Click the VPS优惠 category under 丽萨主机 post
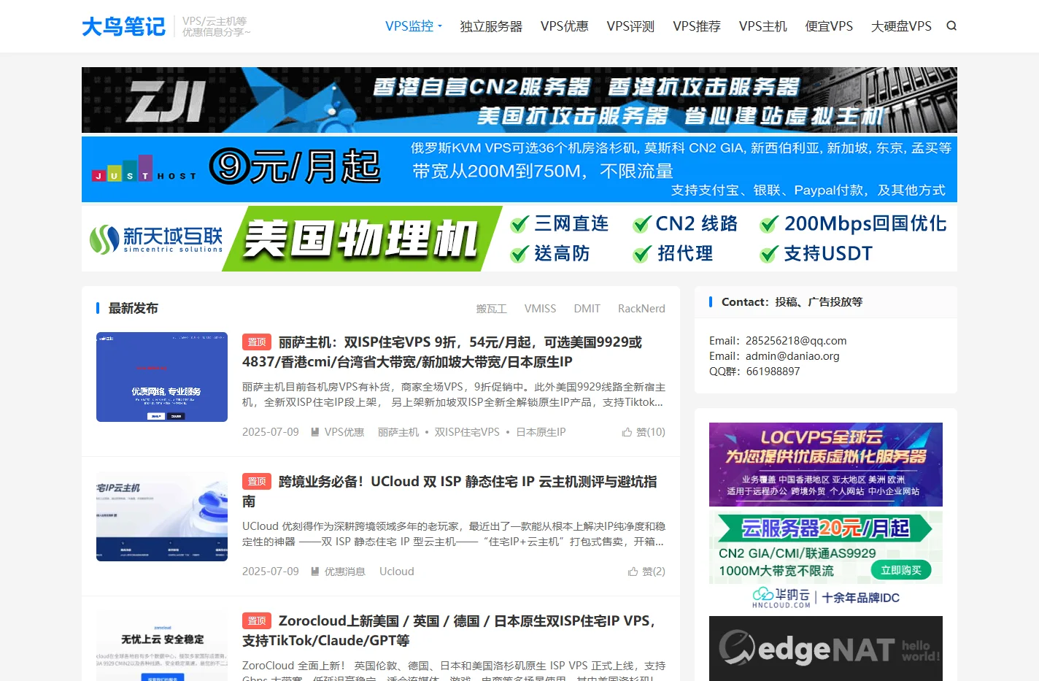 [344, 432]
